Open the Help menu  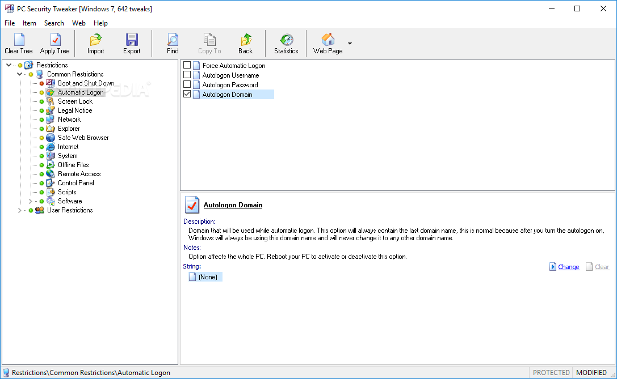click(100, 23)
